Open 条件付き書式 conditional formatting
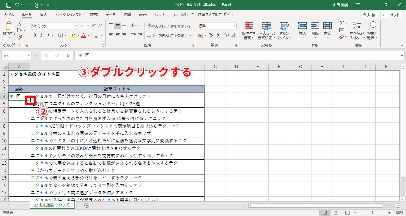 pos(248,31)
